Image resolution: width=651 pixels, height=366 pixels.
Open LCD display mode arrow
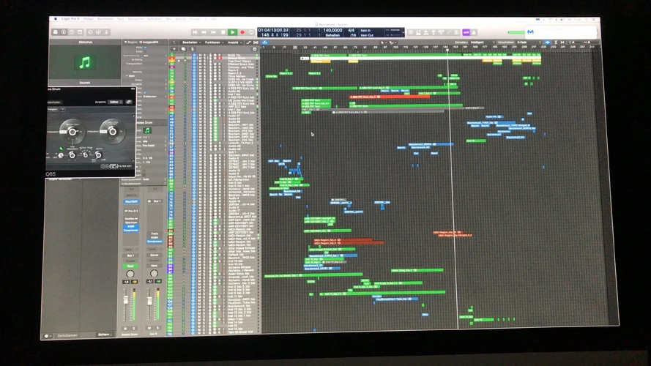click(x=403, y=32)
